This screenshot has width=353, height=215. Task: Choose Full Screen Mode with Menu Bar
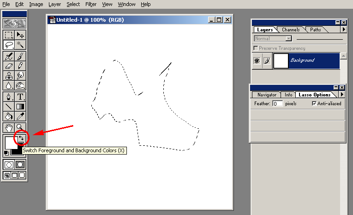[14, 175]
